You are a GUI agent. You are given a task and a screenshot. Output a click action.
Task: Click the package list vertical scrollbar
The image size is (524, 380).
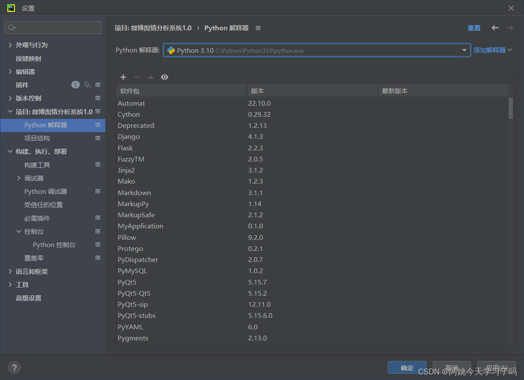point(511,108)
